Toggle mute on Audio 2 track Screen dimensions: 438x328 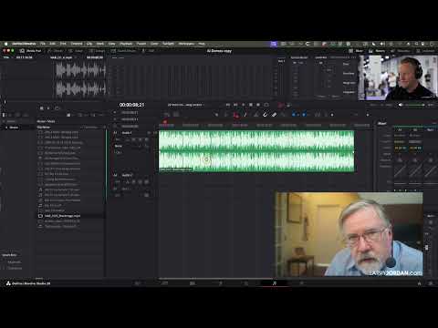pyautogui.click(x=147, y=182)
